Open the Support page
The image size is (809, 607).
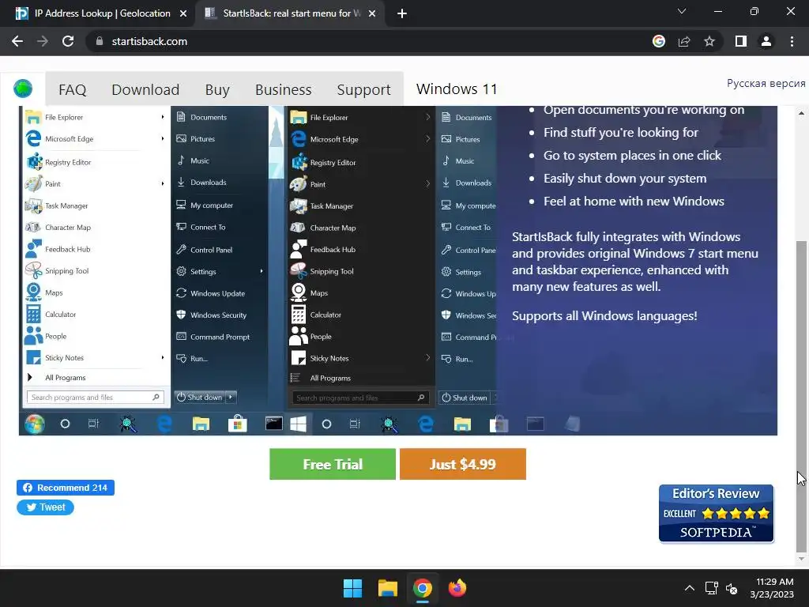point(363,90)
